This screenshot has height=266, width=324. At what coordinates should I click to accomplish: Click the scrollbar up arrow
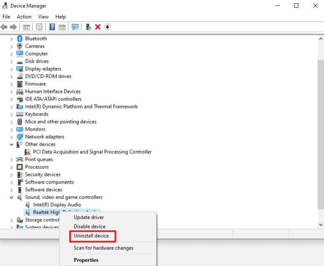coord(321,39)
